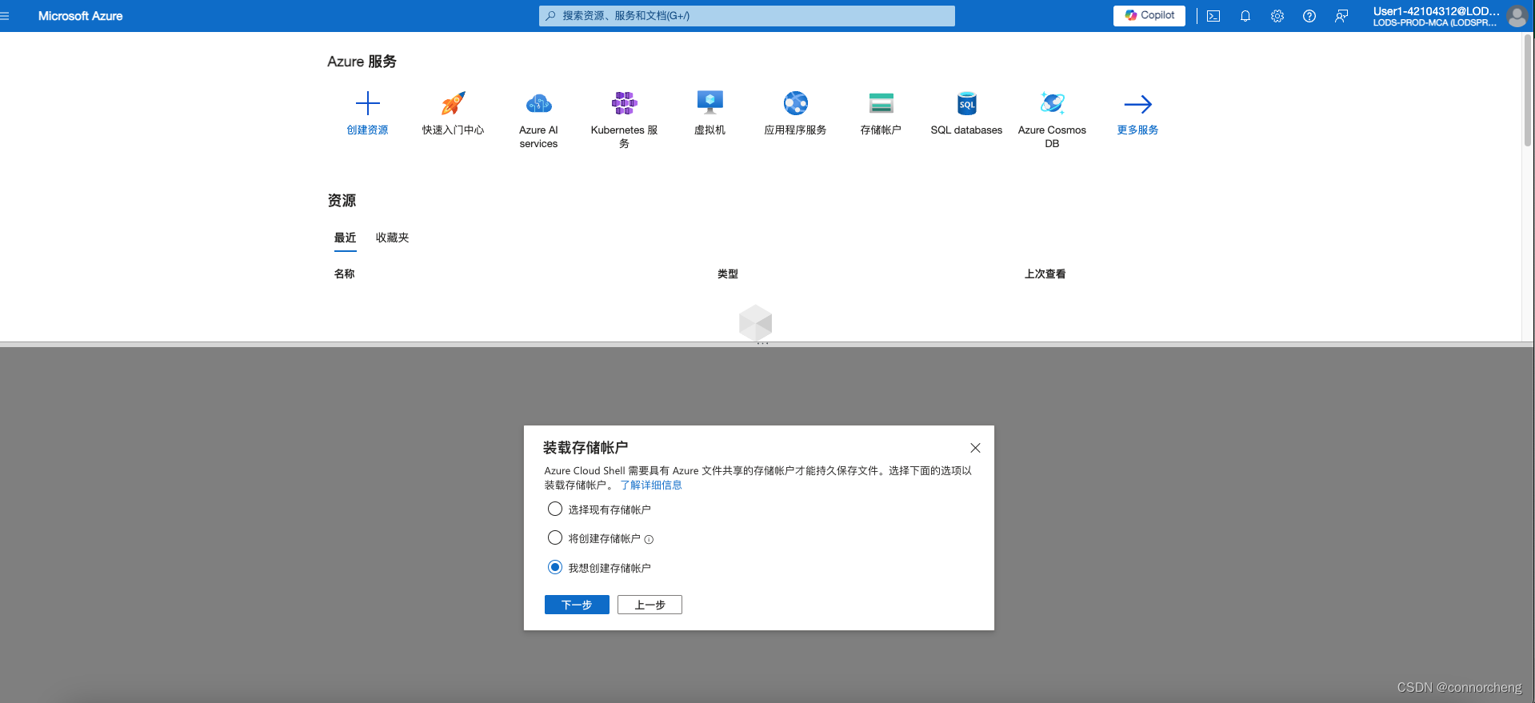Click the 下一步 button

(577, 605)
